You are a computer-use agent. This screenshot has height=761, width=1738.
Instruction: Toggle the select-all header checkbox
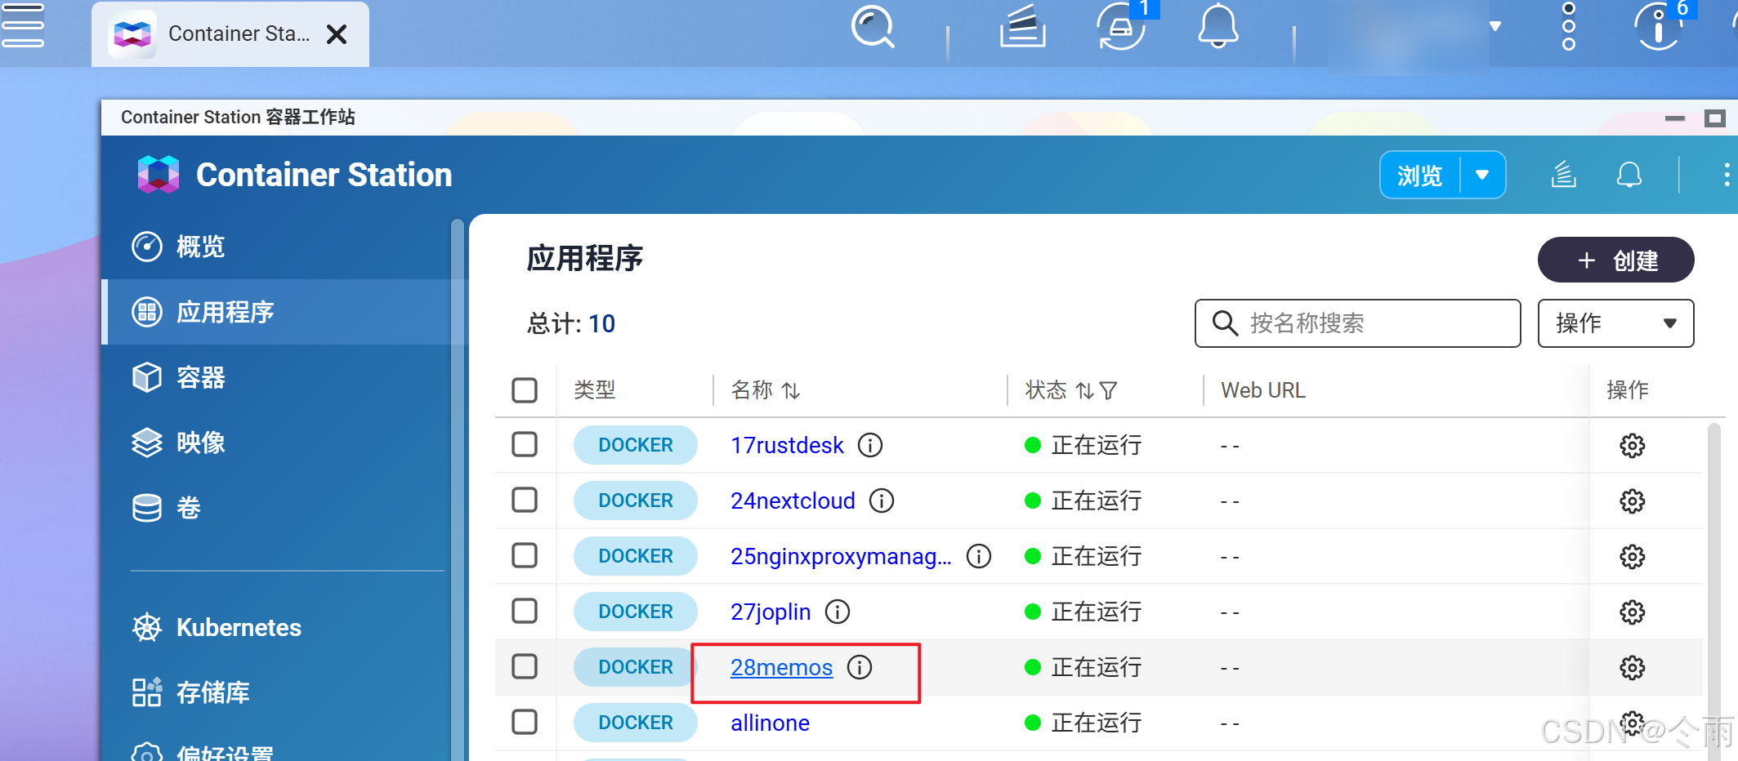click(525, 390)
